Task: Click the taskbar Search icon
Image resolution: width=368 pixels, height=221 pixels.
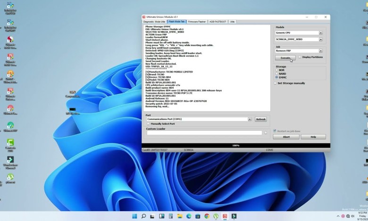Action: tap(143, 216)
